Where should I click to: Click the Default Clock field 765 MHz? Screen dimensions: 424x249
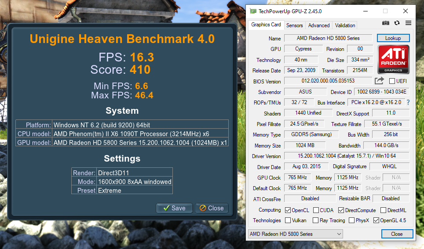297,188
